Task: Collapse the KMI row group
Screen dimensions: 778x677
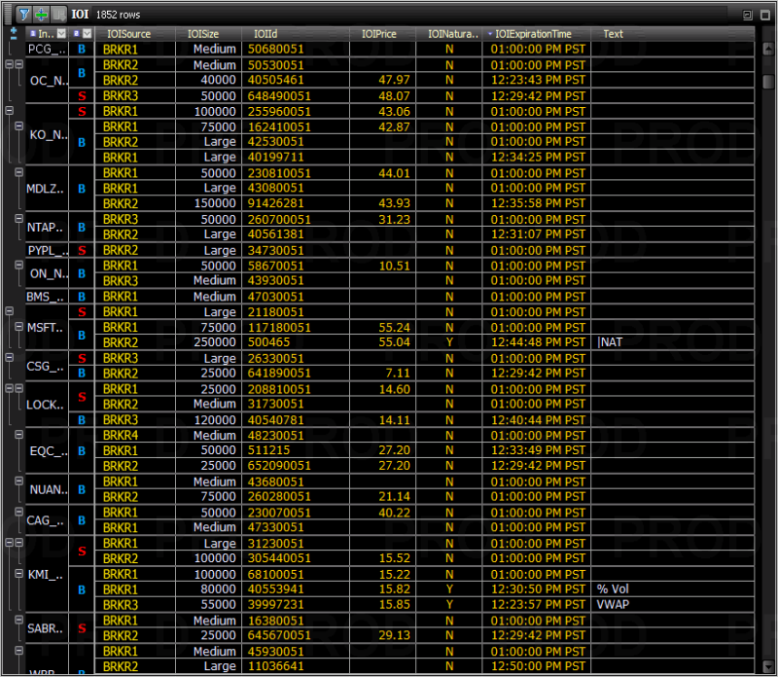Action: click(8, 543)
